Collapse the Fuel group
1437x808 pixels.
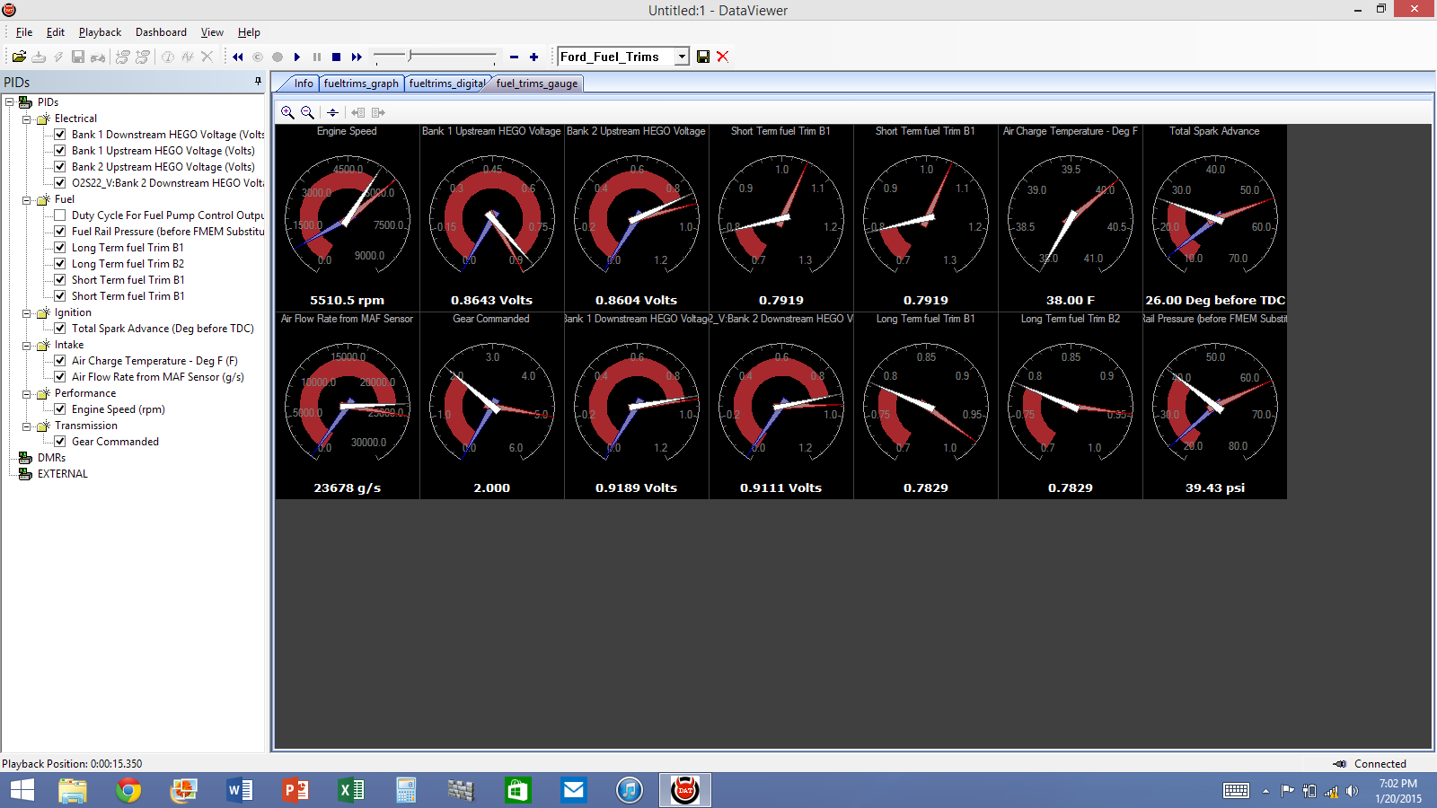[x=27, y=199]
